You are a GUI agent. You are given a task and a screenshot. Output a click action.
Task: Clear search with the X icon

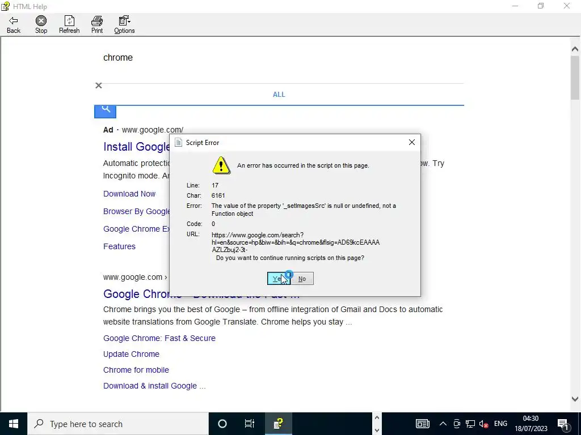click(99, 86)
